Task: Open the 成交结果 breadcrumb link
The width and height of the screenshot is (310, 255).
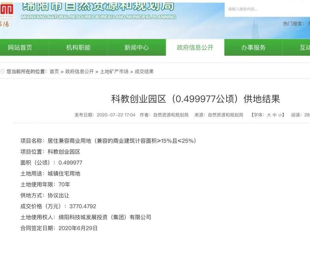Action: 144,72
